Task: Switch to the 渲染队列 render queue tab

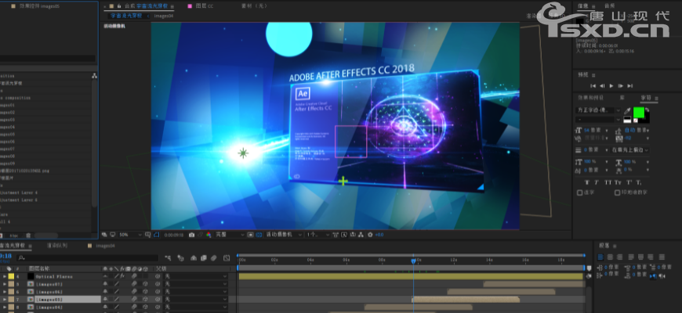Action: point(57,246)
